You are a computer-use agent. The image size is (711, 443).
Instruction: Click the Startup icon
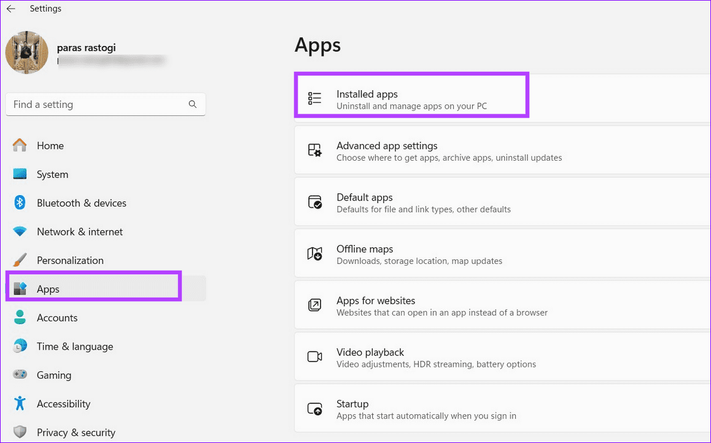[314, 408]
